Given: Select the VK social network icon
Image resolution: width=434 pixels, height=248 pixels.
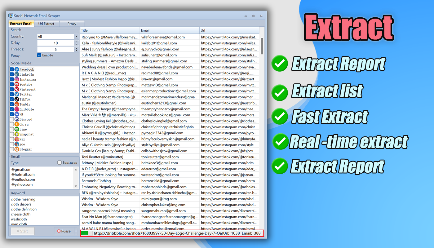Looking at the screenshot, I should pyautogui.click(x=16, y=114).
